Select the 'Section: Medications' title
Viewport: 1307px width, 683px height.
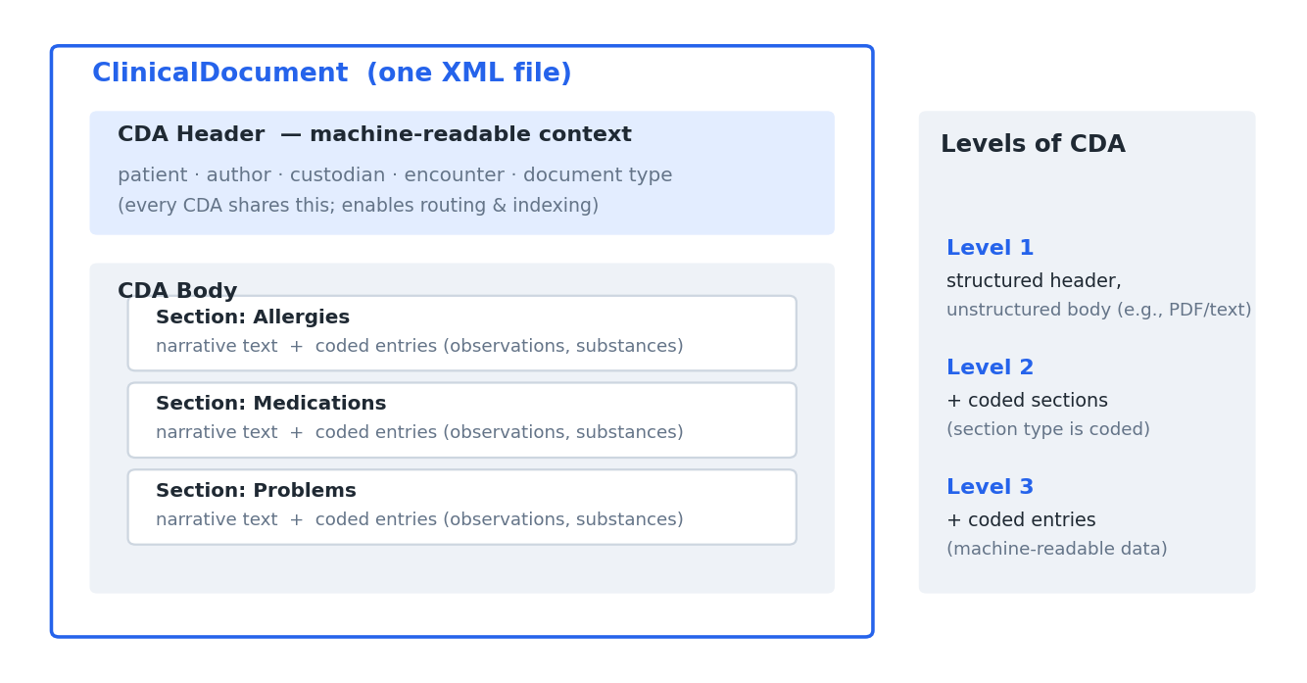click(x=271, y=404)
